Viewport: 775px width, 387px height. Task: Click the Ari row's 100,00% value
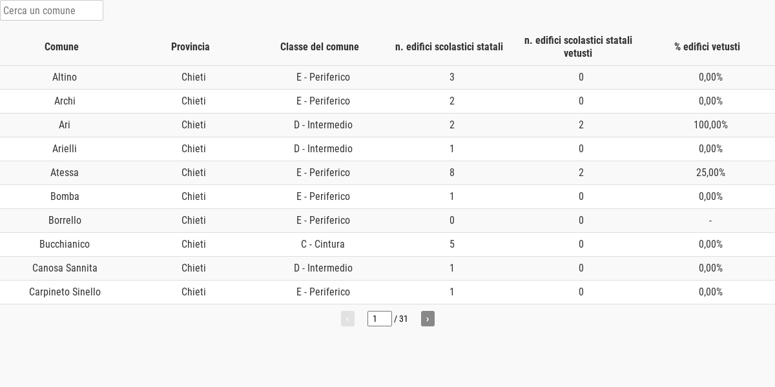click(x=710, y=125)
